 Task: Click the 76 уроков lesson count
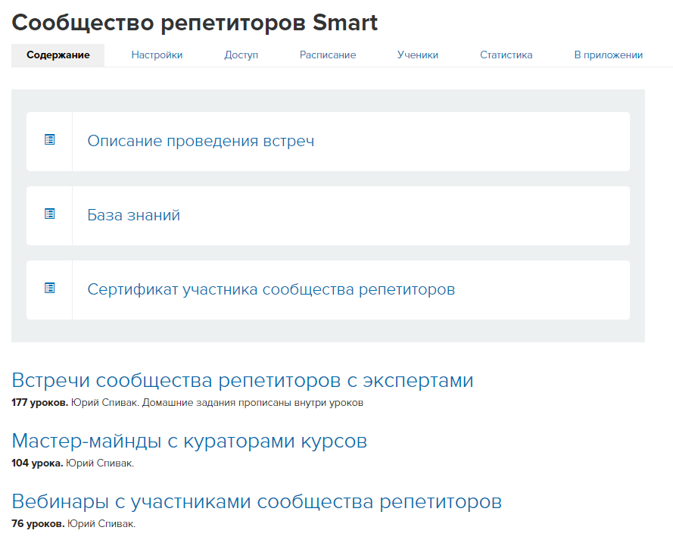click(x=38, y=524)
